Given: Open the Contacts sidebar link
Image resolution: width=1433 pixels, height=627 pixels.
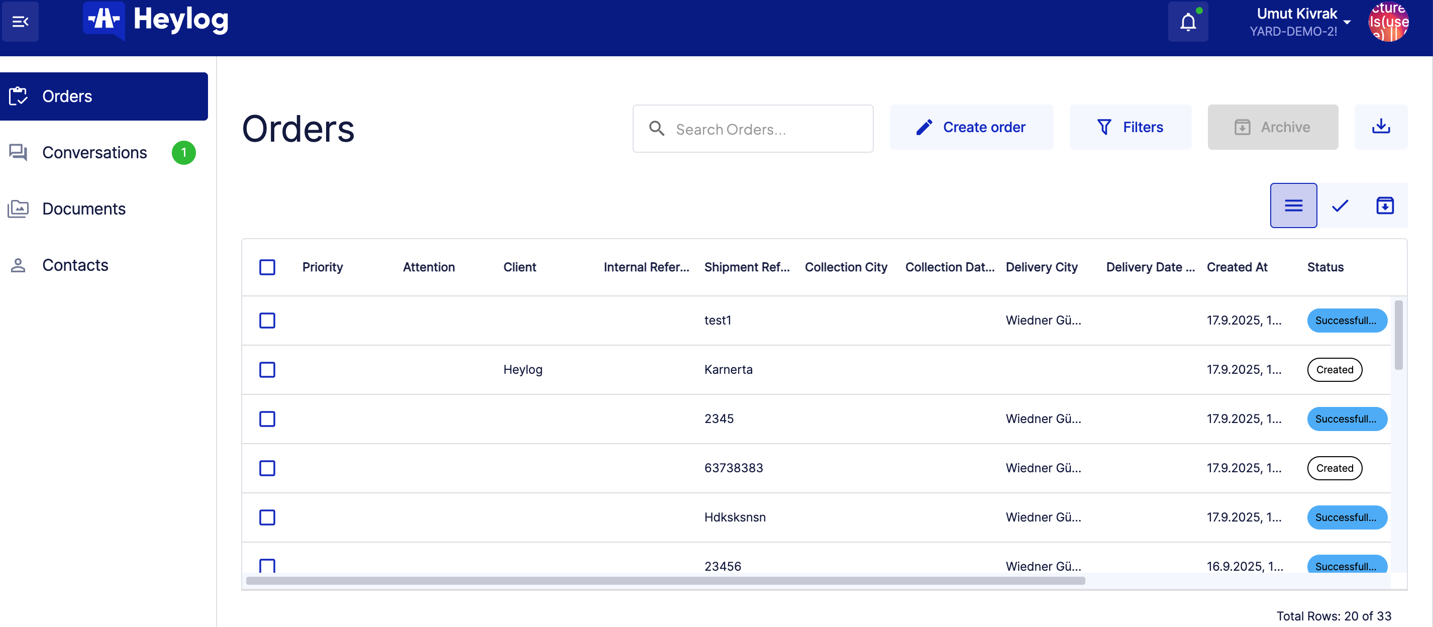Looking at the screenshot, I should click(75, 265).
